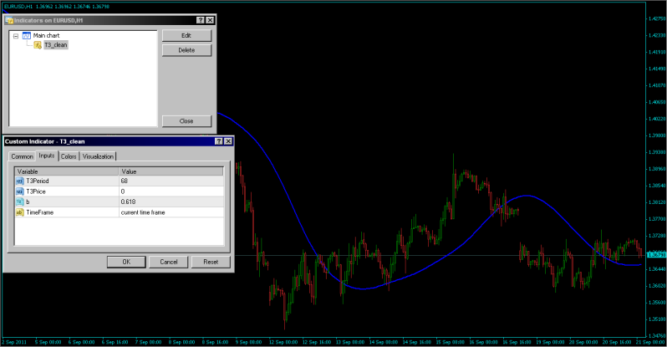Close the Indicators list with Close button
The width and height of the screenshot is (667, 347).
(186, 121)
